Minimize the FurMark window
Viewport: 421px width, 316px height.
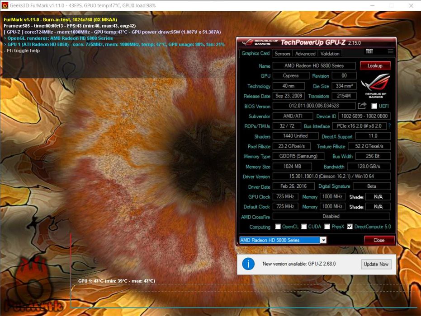[x=372, y=5]
